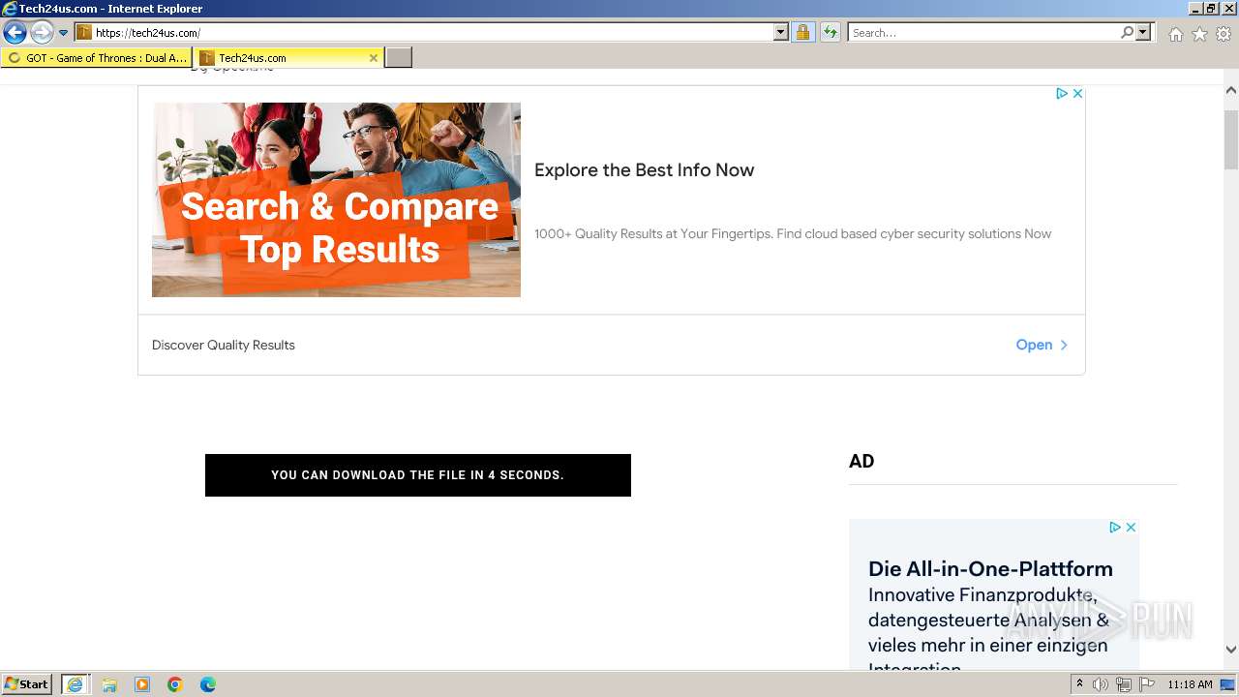The image size is (1239, 697).
Task: Open the search provider dropdown arrow
Action: 1143,33
